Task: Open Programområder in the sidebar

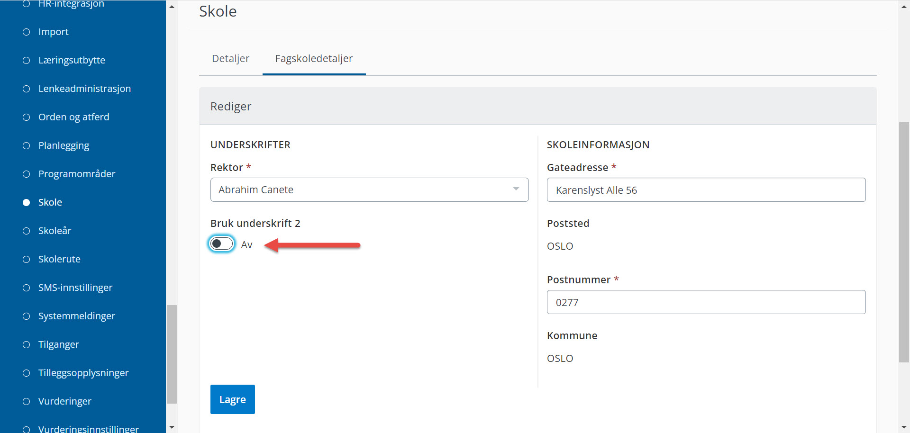Action: [77, 174]
